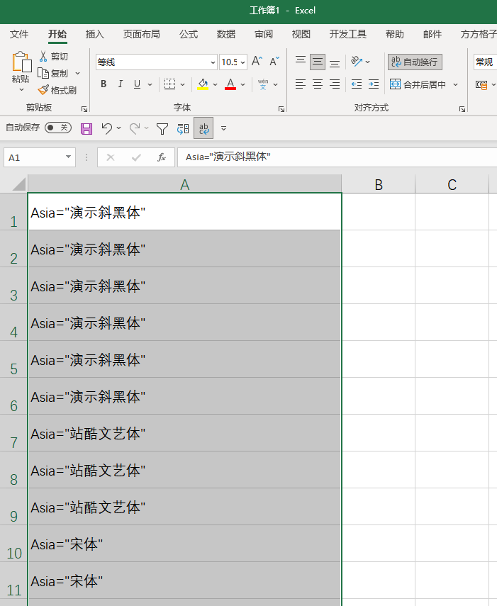Open the 公式 ribbon tab
The height and width of the screenshot is (606, 497).
189,35
